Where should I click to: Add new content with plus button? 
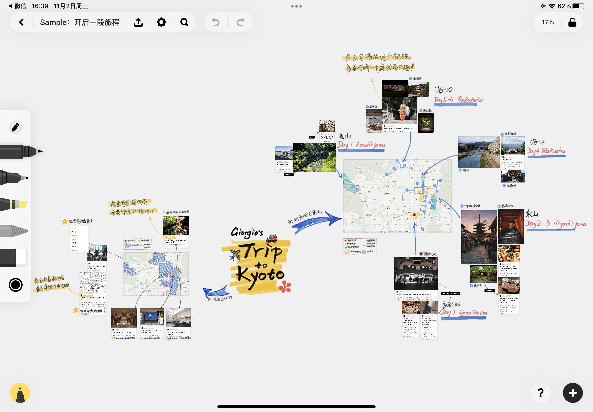pyautogui.click(x=573, y=393)
